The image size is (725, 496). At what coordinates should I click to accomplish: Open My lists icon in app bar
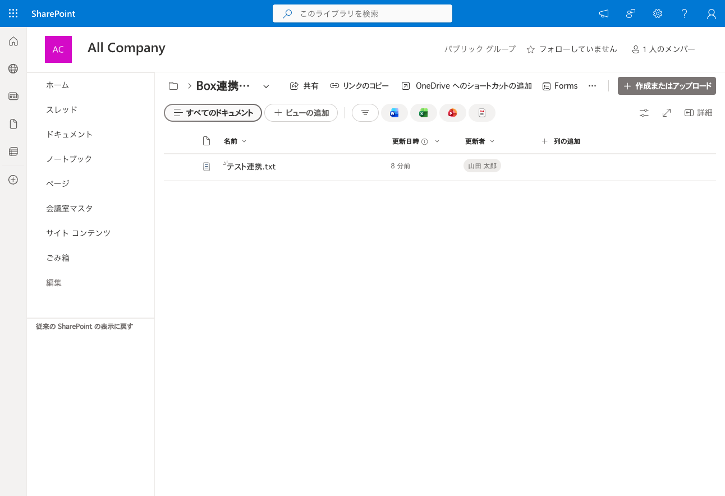click(x=13, y=151)
